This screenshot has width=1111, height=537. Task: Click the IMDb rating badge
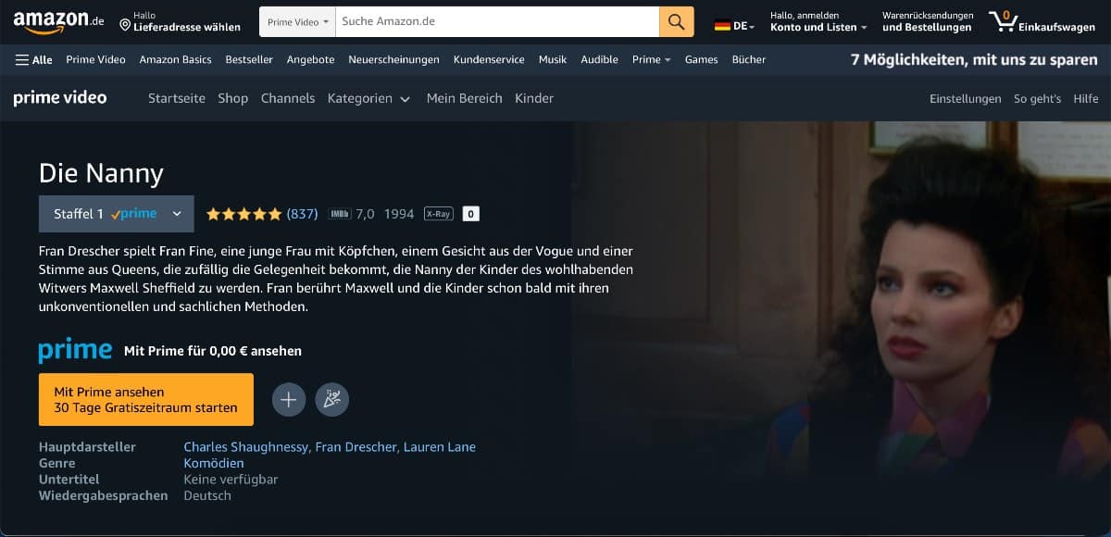click(x=339, y=214)
